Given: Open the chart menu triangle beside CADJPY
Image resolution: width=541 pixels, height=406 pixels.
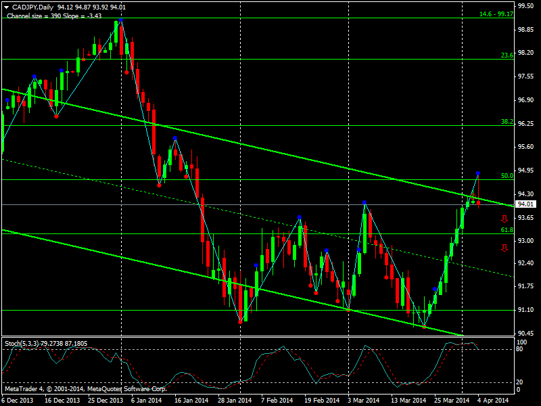Looking at the screenshot, I should pos(7,7).
